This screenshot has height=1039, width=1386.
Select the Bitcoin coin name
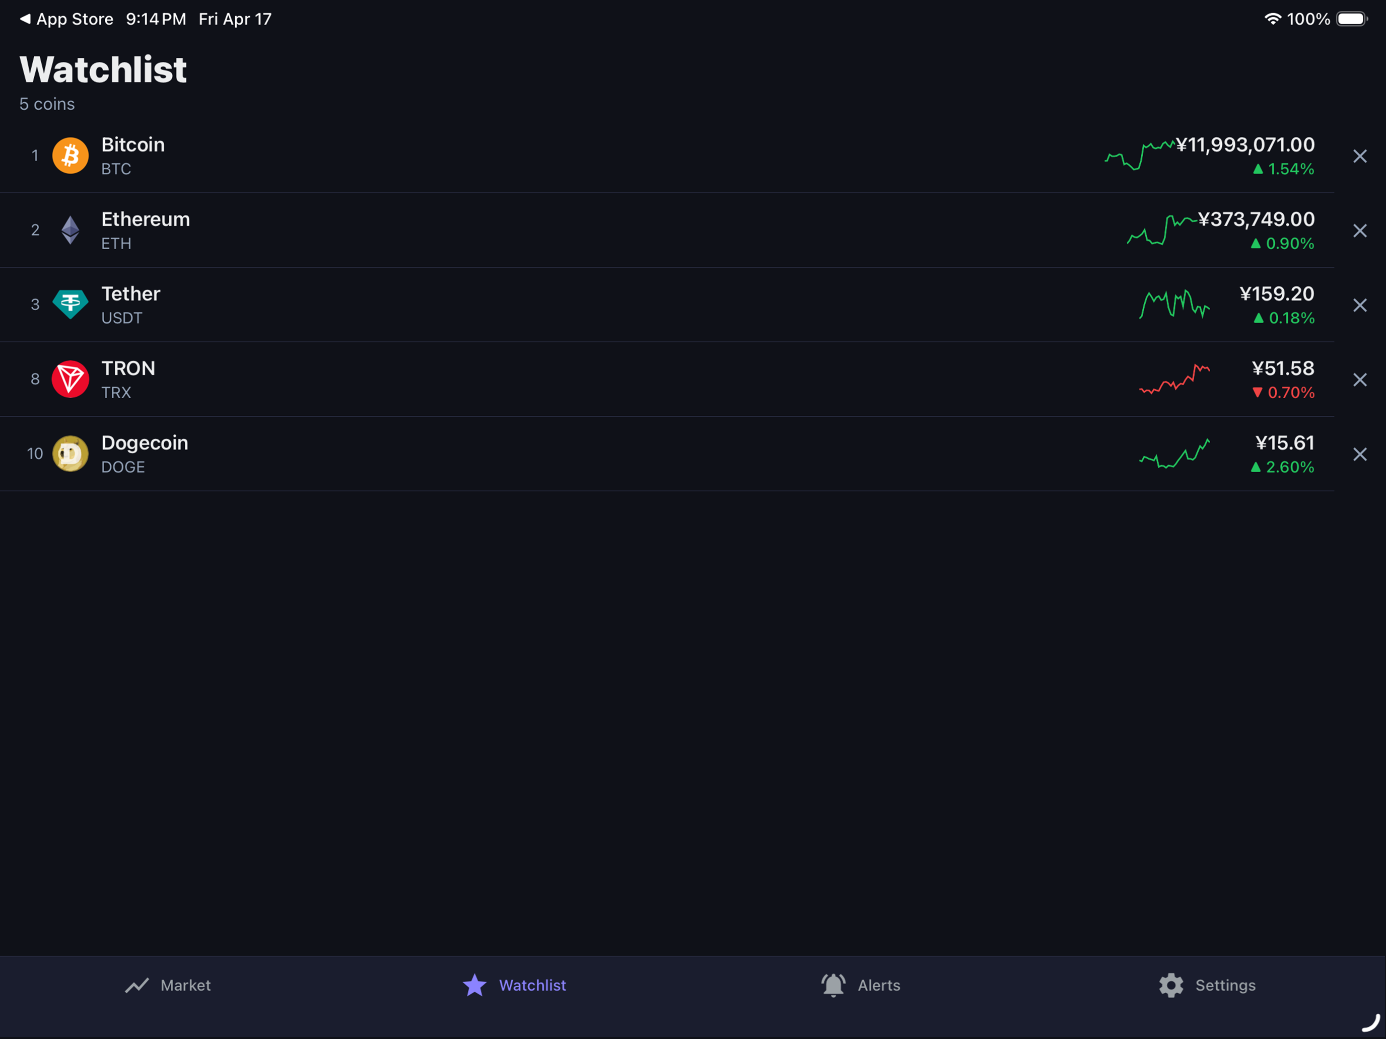coord(133,144)
